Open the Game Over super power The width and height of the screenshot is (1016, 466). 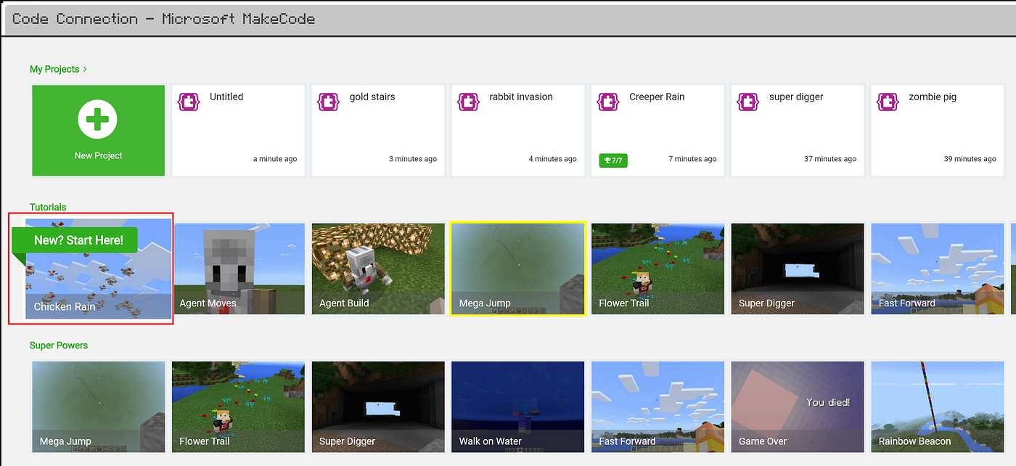[x=797, y=406]
